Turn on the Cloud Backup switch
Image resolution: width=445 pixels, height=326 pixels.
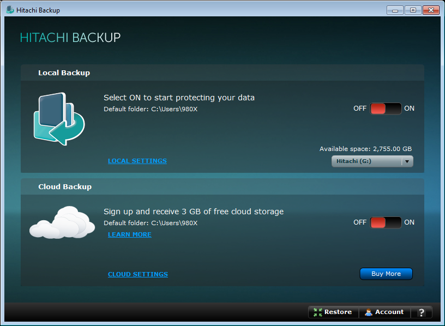coord(386,222)
